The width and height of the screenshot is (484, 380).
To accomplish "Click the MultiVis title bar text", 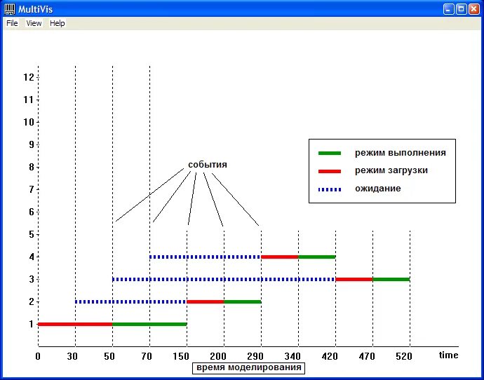I will pos(36,9).
